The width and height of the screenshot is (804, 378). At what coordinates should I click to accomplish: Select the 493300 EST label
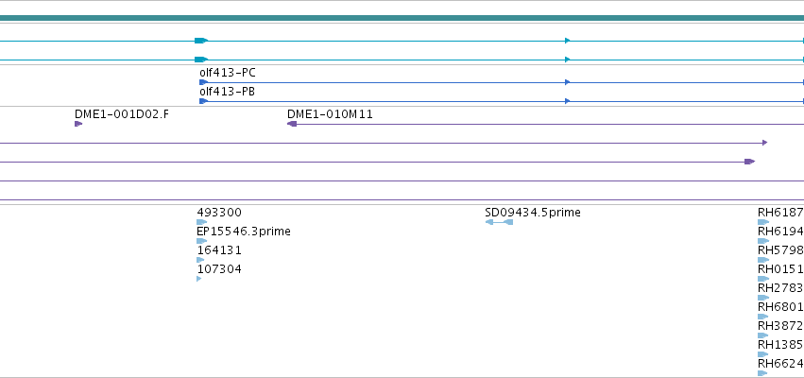click(x=219, y=213)
